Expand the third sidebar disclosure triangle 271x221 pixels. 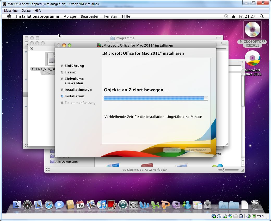click(26, 107)
